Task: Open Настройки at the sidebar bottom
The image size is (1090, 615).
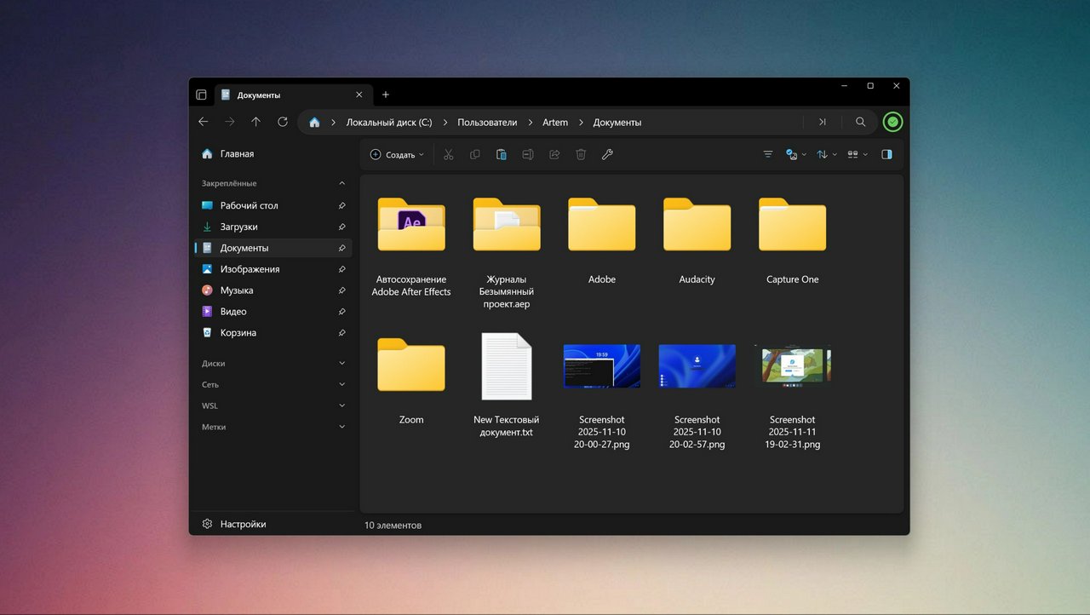Action: [x=243, y=524]
